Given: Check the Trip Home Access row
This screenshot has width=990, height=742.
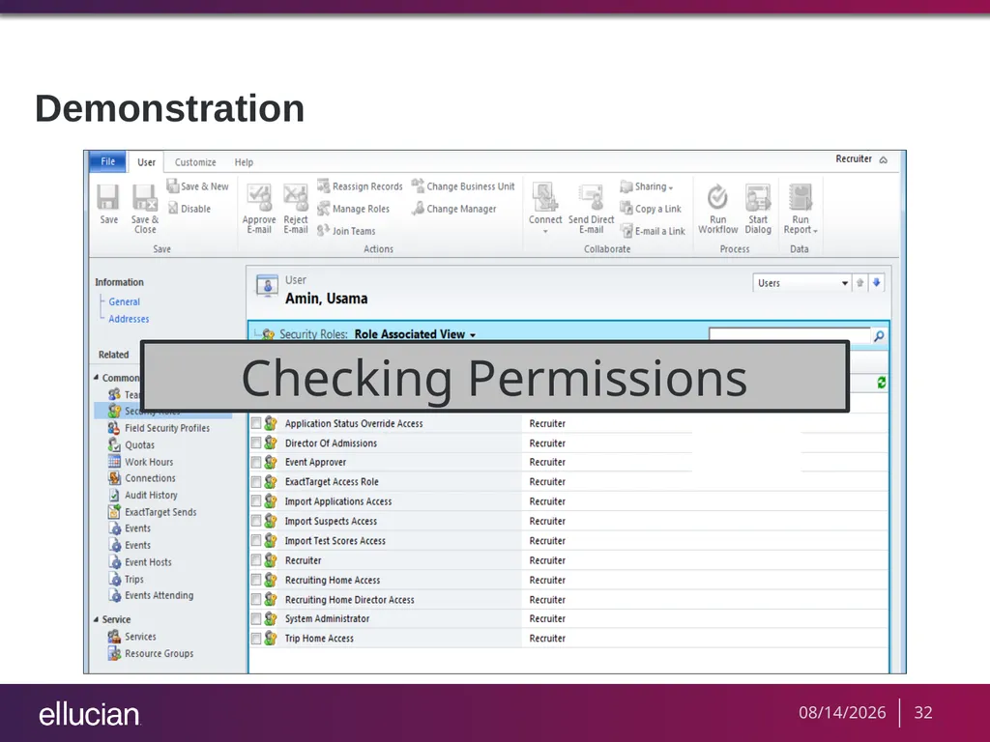Looking at the screenshot, I should click(x=255, y=639).
